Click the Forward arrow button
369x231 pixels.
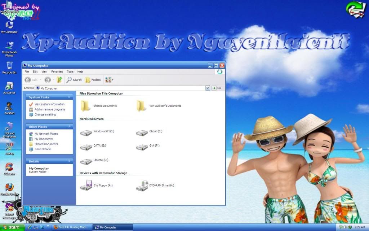(48, 80)
